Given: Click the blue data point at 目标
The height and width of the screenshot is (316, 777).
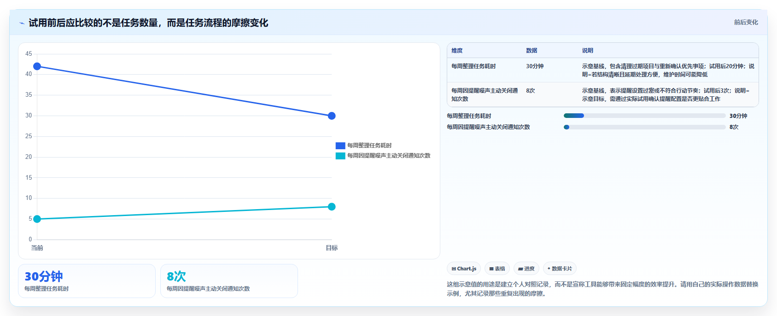Looking at the screenshot, I should 332,116.
